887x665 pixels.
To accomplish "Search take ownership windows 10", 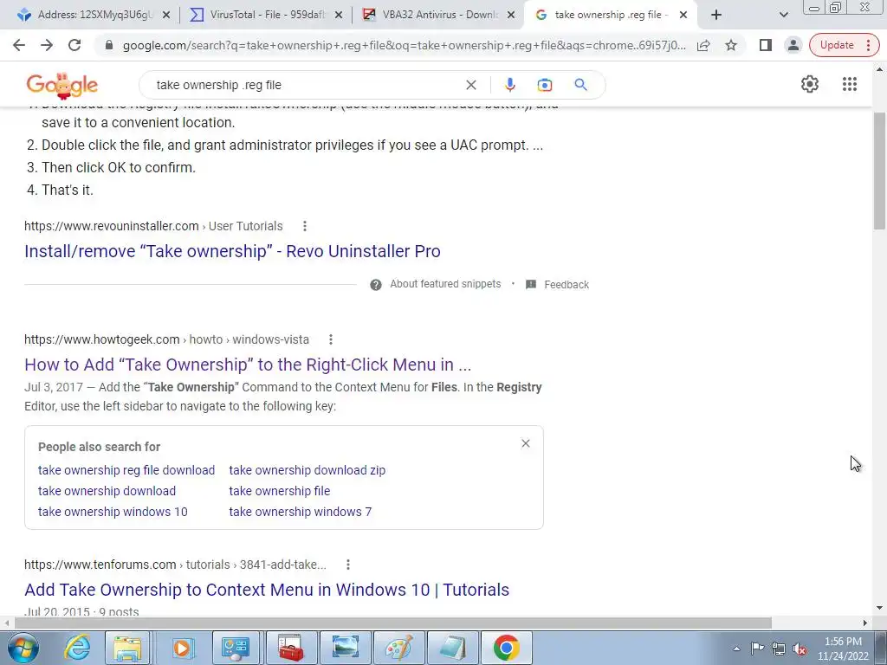I will (x=113, y=512).
